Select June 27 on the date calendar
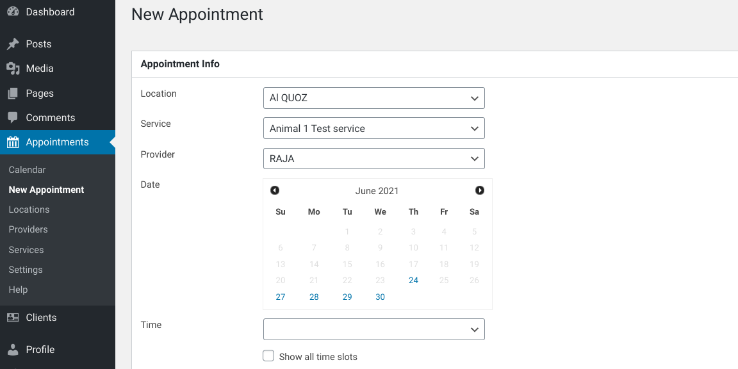Viewport: 738px width, 369px height. tap(280, 297)
